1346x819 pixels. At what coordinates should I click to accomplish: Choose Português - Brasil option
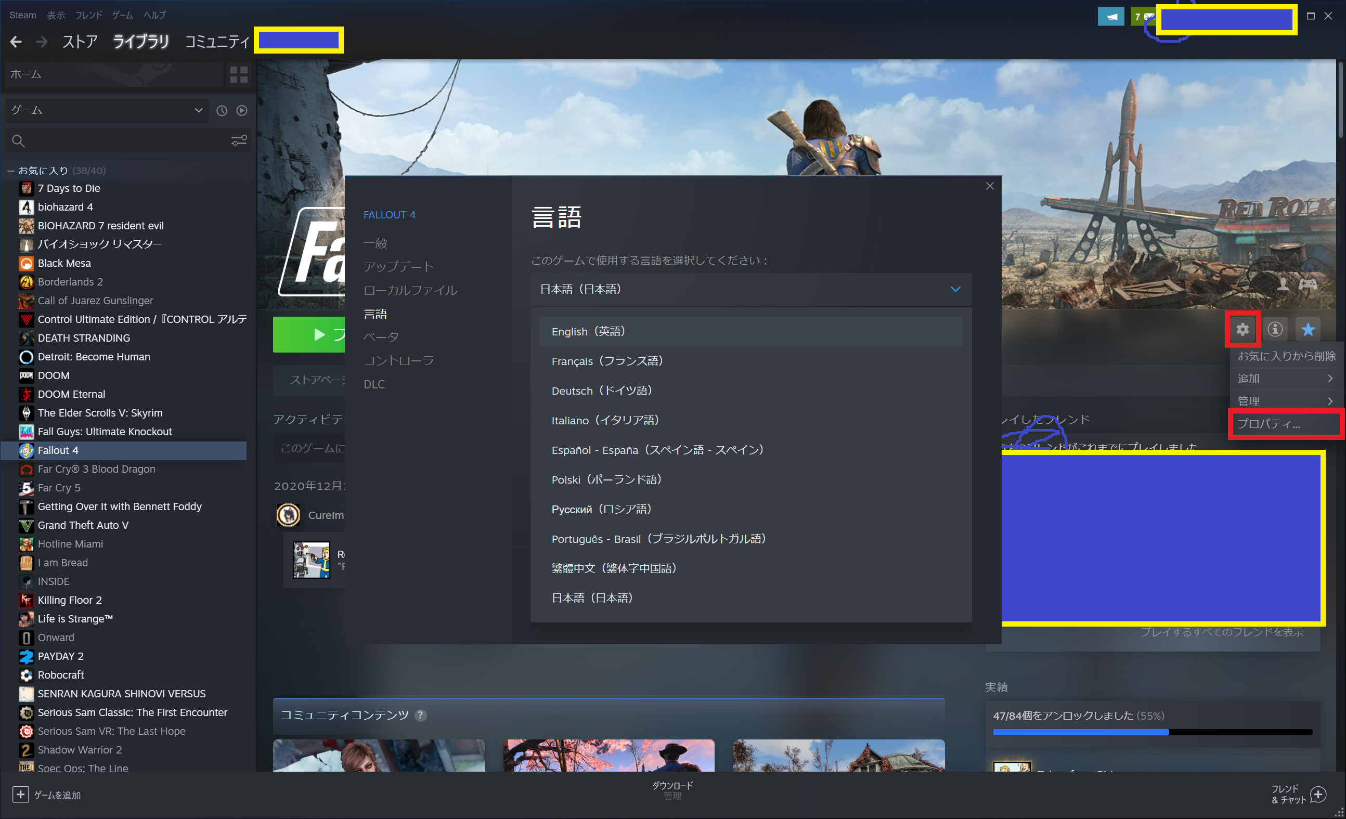750,539
